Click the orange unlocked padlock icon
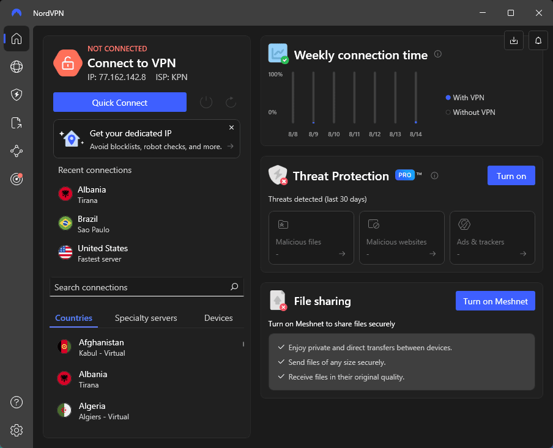This screenshot has width=553, height=448. click(68, 63)
